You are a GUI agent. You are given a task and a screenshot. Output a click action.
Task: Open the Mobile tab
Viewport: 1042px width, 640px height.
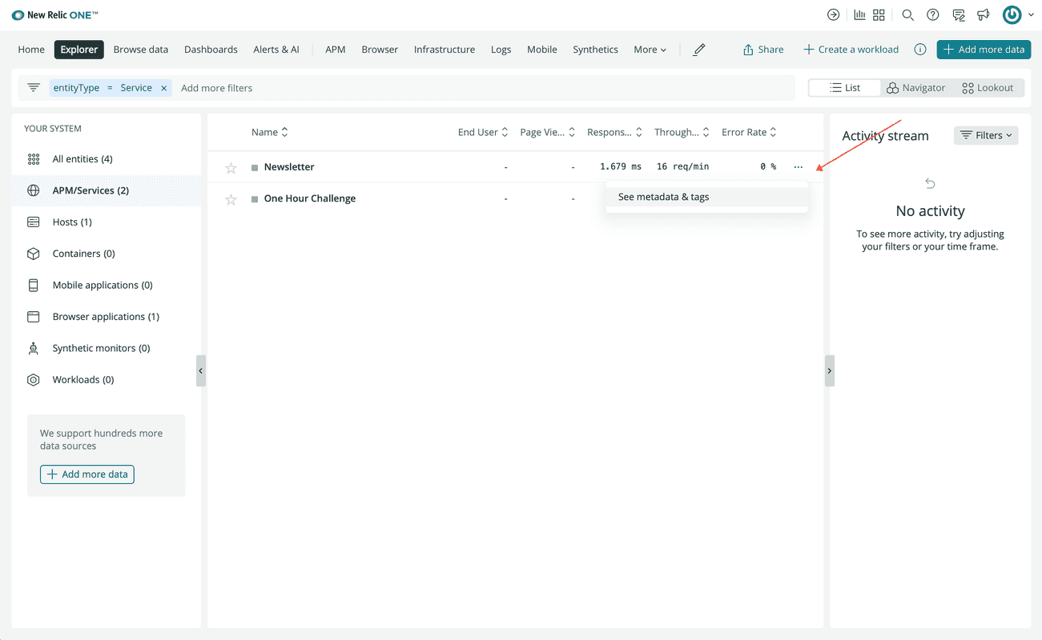(542, 50)
